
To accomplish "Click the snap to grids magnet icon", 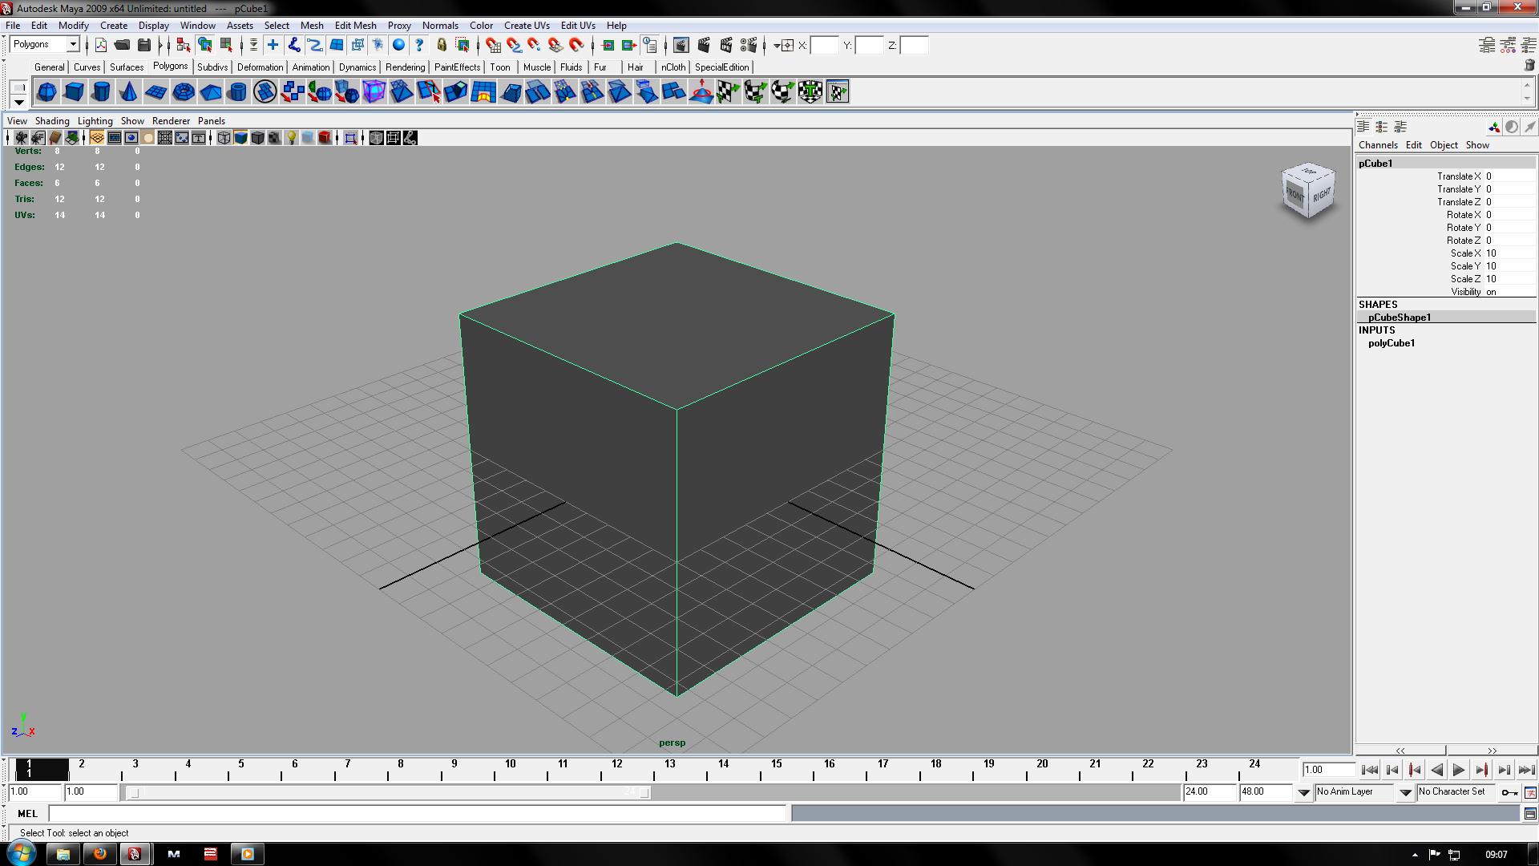I will tap(493, 45).
